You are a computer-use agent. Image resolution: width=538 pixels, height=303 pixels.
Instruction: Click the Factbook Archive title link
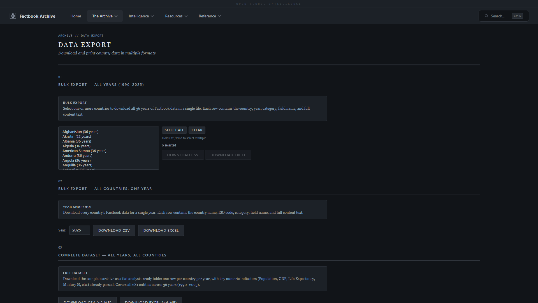(37, 16)
